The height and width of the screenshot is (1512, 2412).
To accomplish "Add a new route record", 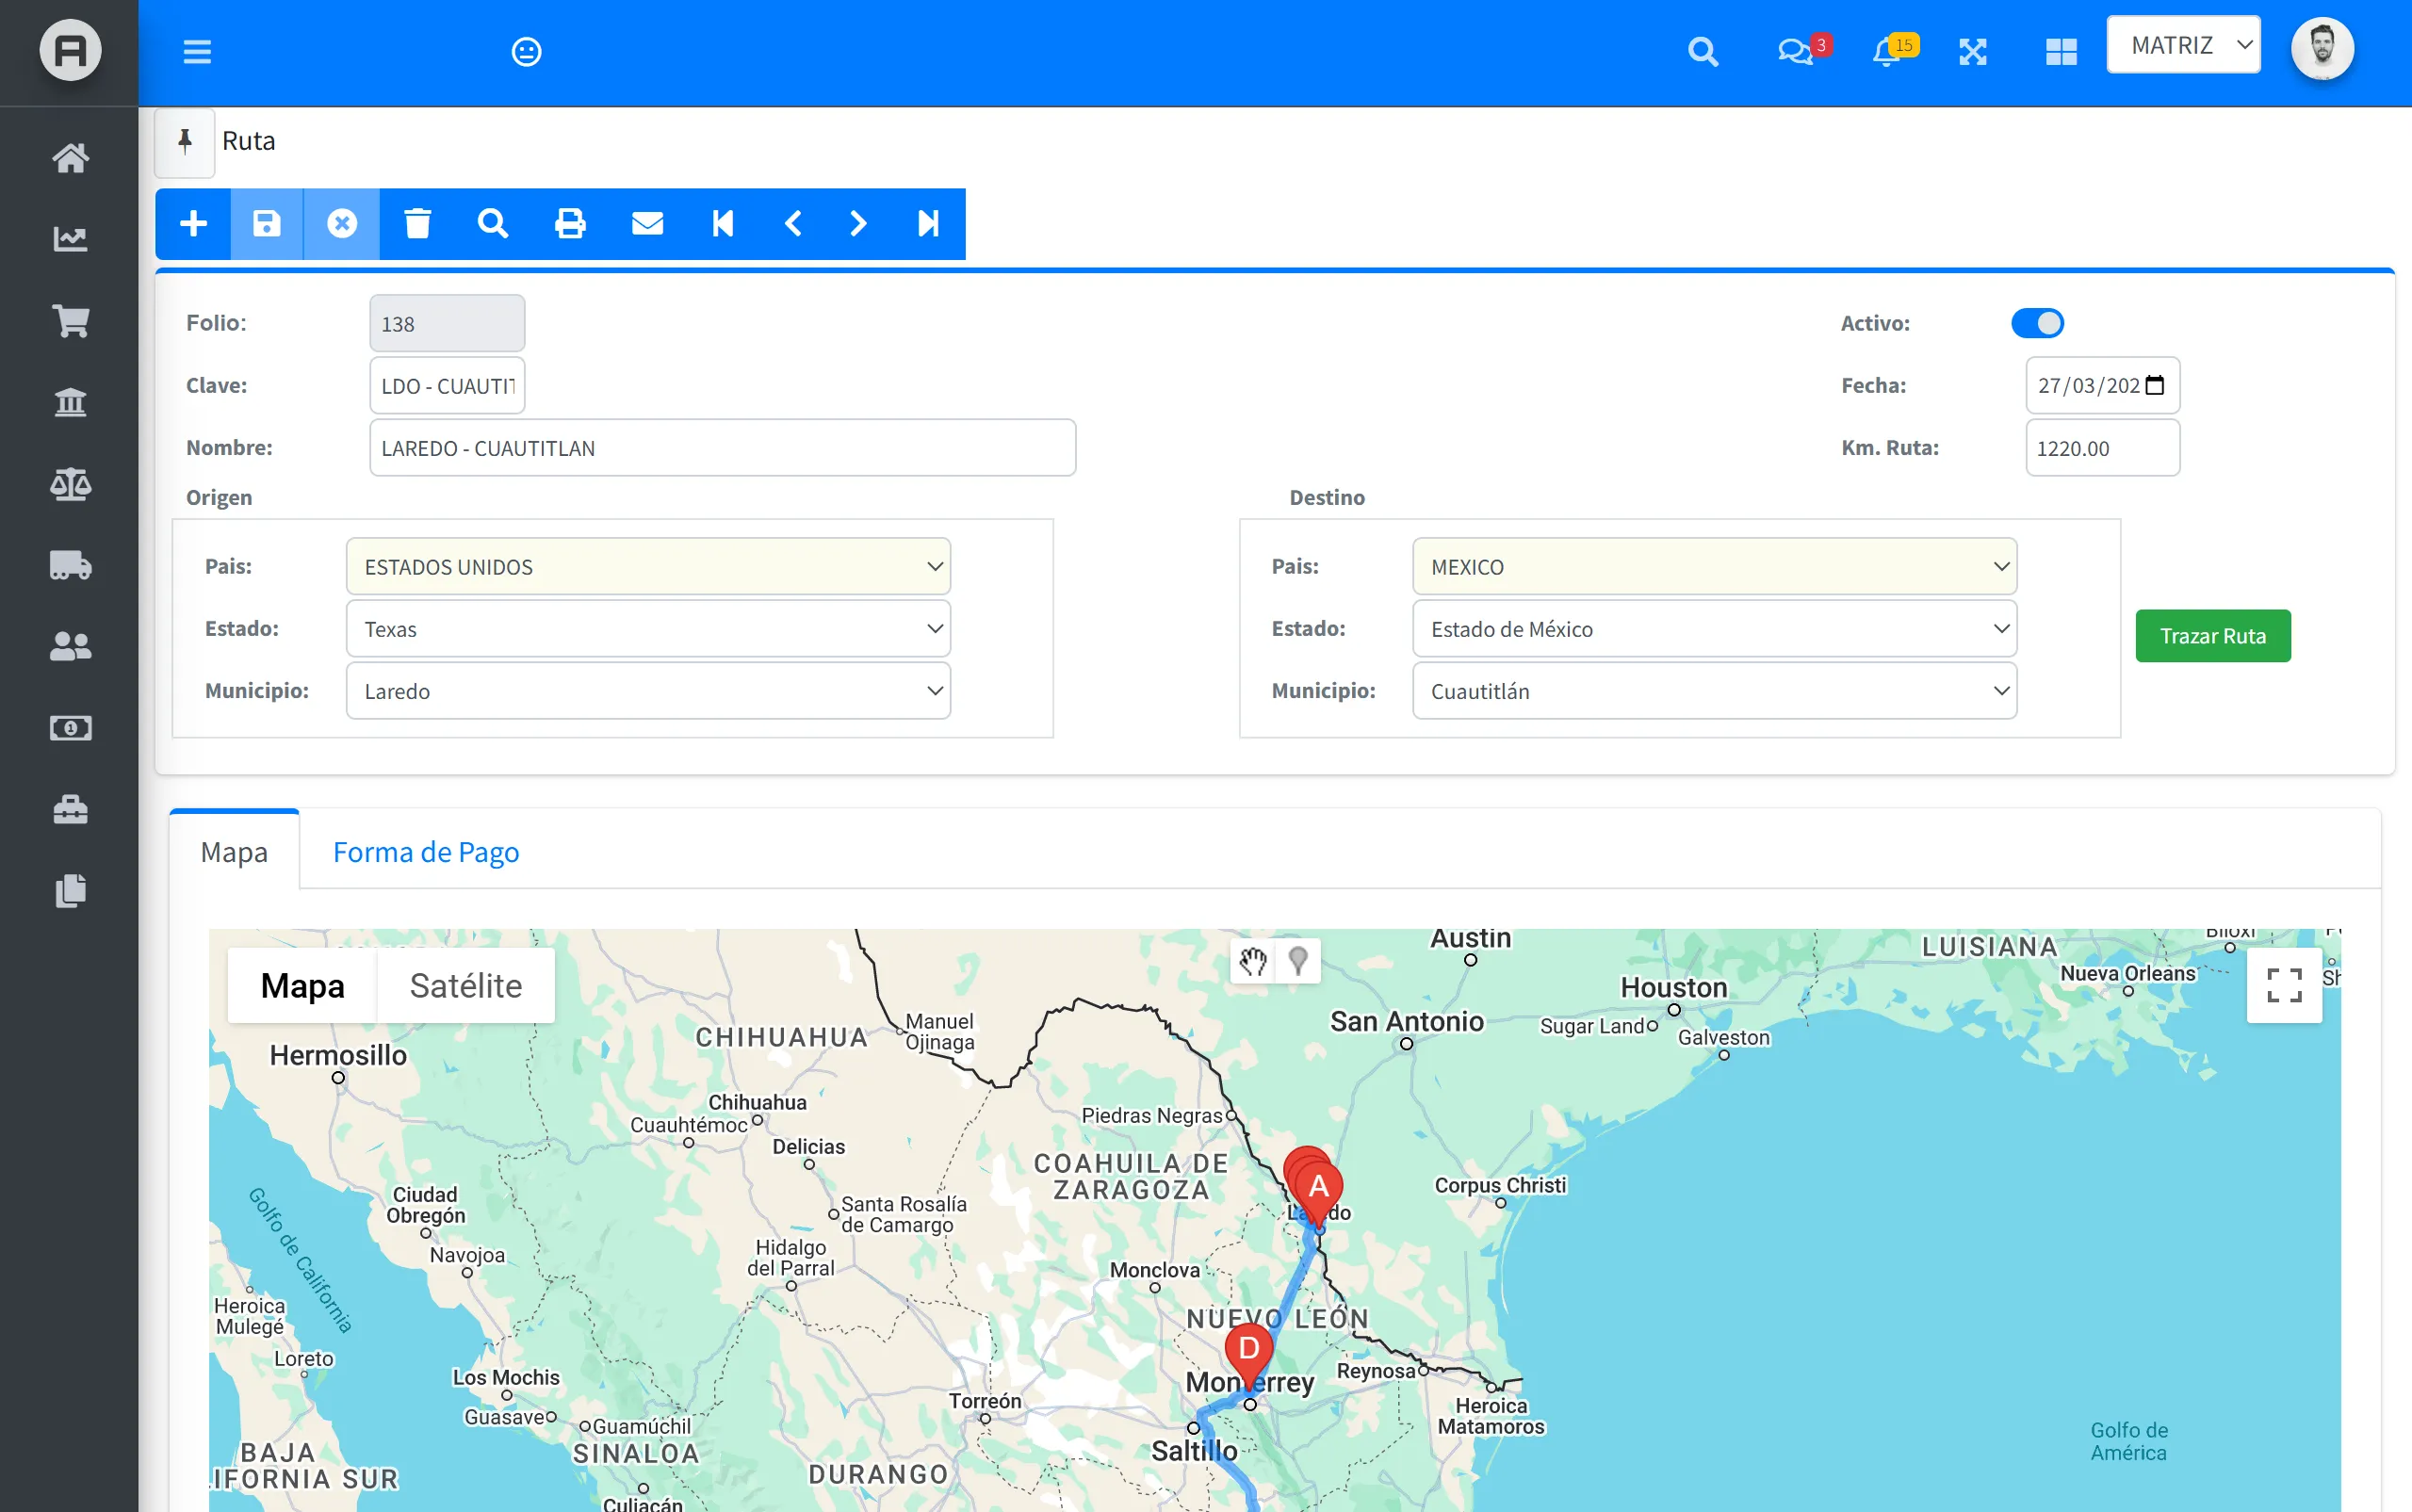I will (193, 223).
